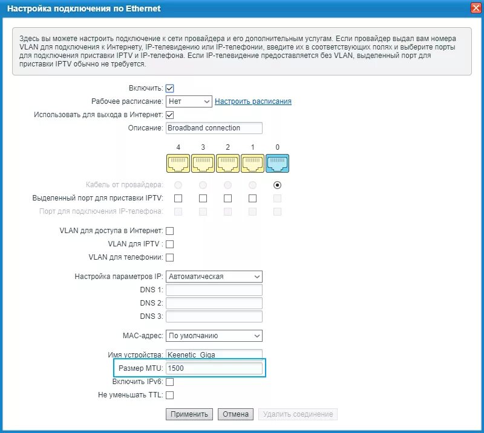The width and height of the screenshot is (484, 433).
Task: Check IPTV dedicated port 1 checkbox
Action: pyautogui.click(x=252, y=198)
